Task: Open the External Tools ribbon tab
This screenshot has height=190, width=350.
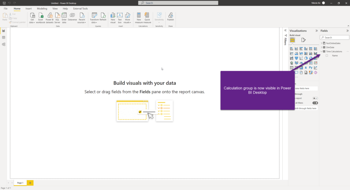Action: click(x=80, y=9)
